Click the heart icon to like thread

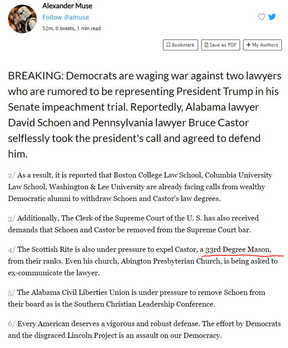click(261, 17)
